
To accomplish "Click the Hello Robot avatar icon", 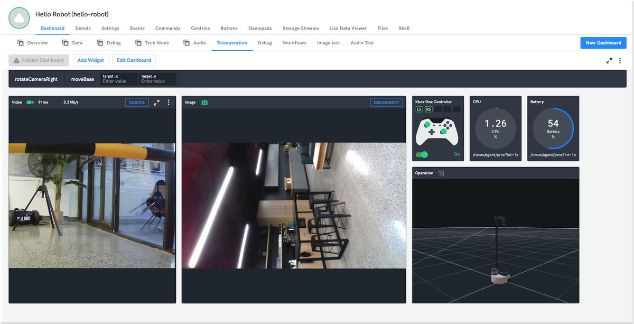I will pyautogui.click(x=19, y=18).
